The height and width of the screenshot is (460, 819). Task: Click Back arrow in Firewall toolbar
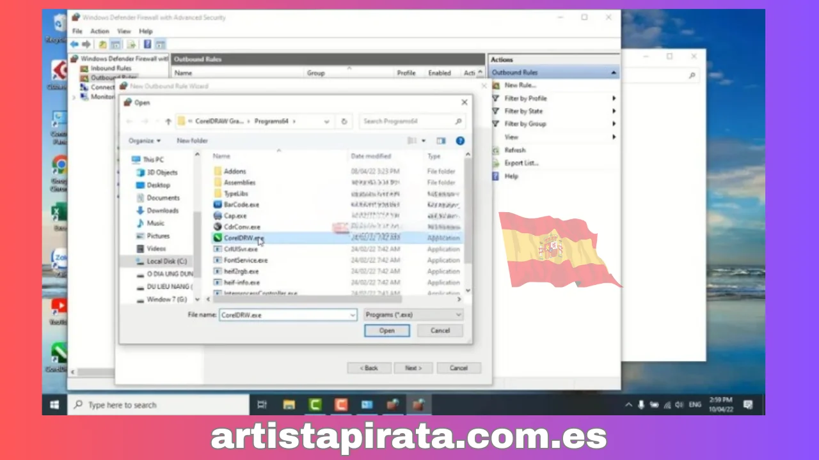[74, 45]
